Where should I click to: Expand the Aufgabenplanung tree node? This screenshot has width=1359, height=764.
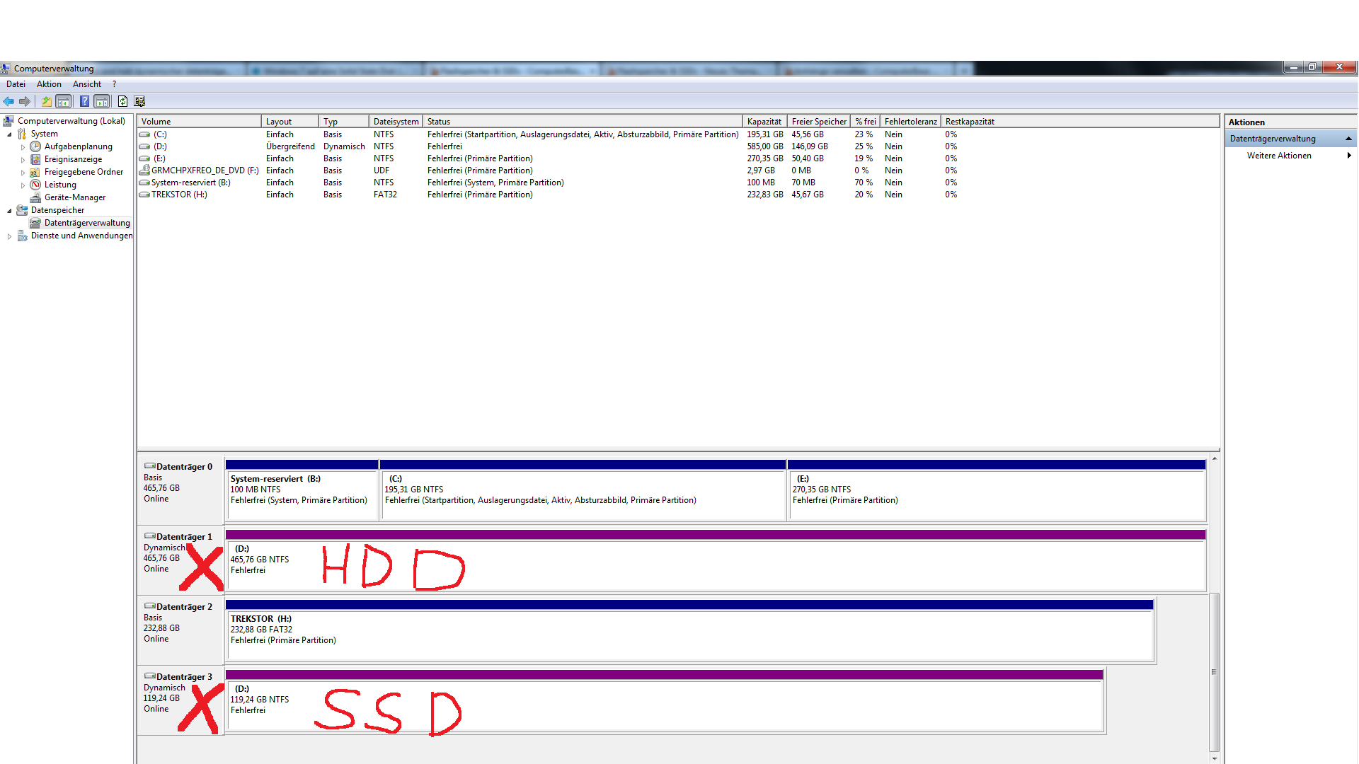(x=23, y=147)
